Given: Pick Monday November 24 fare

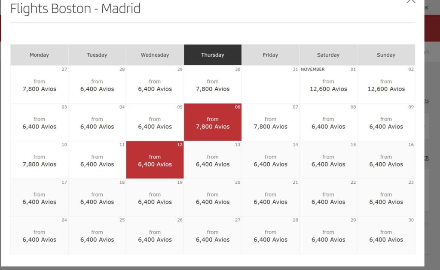Looking at the screenshot, I should 39,235.
